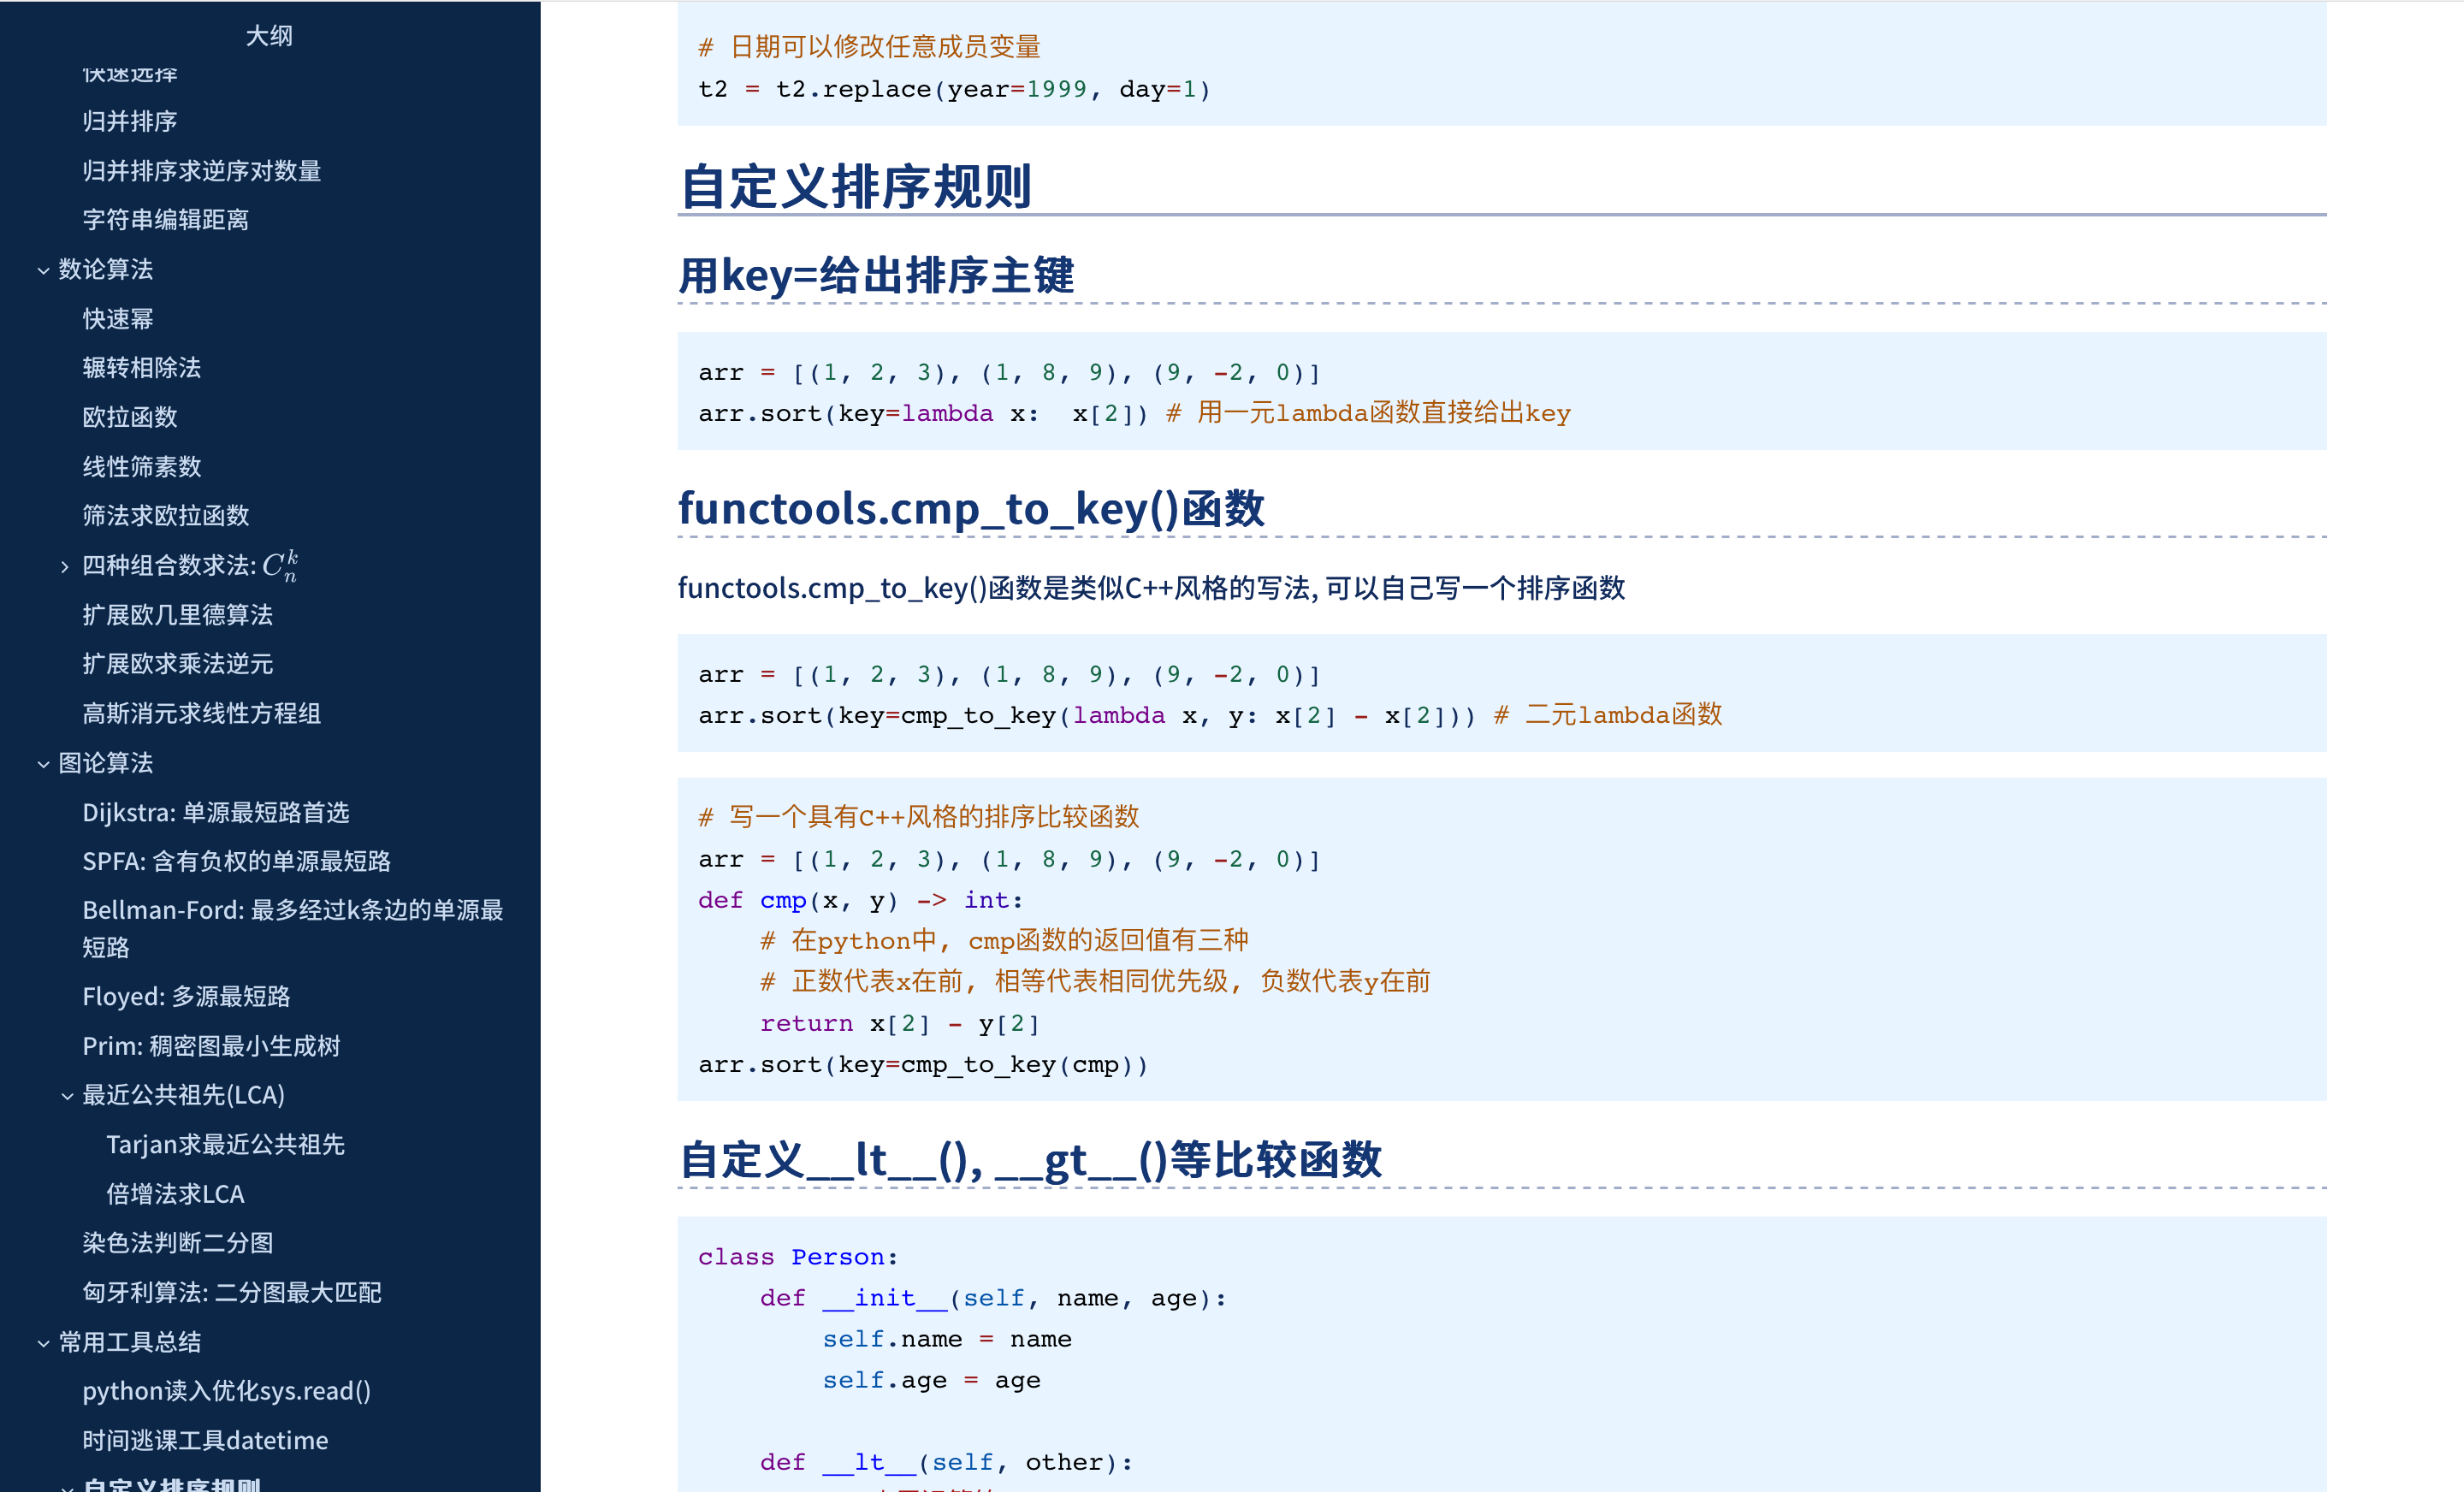Jump to 数论算法 heading in outline
Image resolution: width=2464 pixels, height=1492 pixels.
(x=106, y=269)
